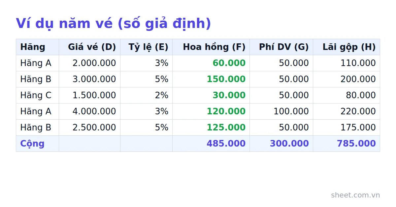Click 'Hãng B' in the 3.000.000 row

click(38, 79)
